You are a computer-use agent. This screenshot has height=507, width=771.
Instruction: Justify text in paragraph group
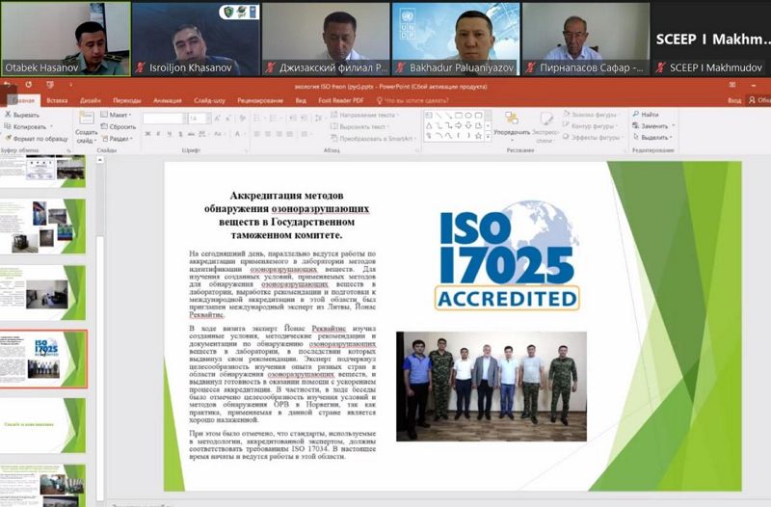coord(290,134)
